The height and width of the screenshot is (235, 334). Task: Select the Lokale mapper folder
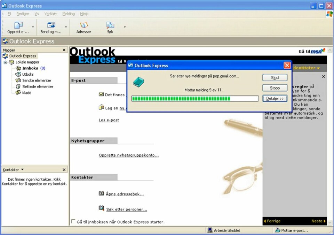tap(27, 62)
